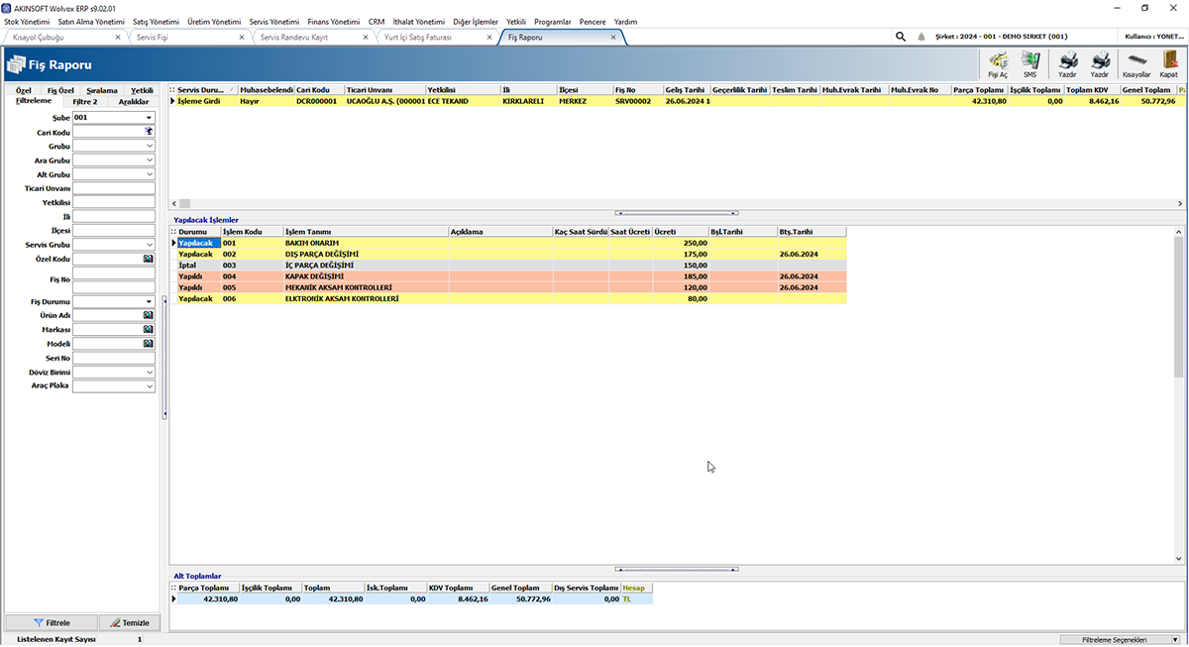Click the Markası browse icon
The image size is (1189, 647).
click(x=149, y=330)
